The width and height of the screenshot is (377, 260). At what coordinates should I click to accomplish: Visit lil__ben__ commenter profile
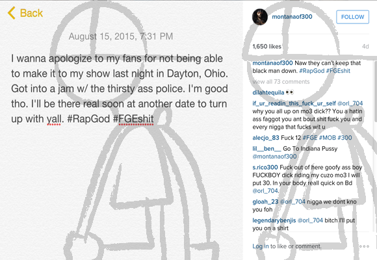[266, 149]
